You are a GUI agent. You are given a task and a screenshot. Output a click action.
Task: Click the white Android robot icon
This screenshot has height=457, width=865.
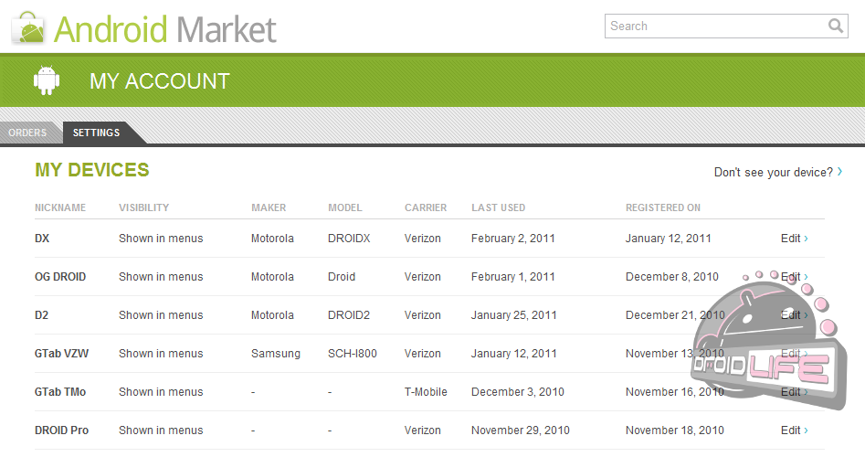tap(47, 80)
